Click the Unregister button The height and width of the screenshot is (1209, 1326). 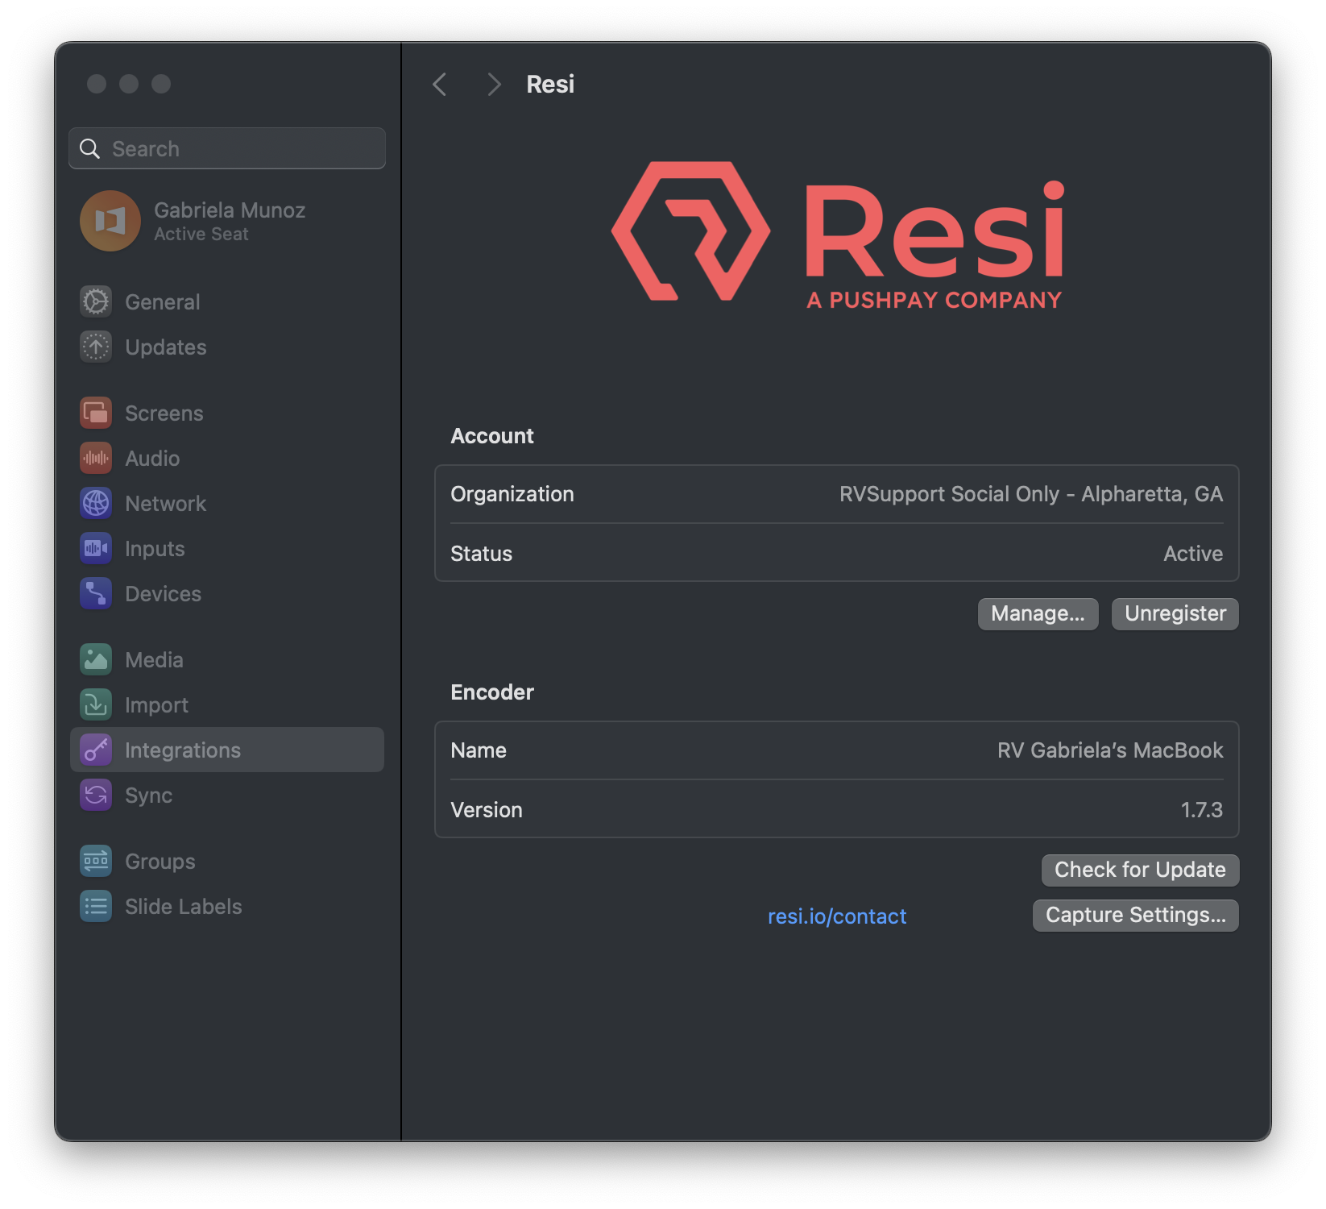1175,613
